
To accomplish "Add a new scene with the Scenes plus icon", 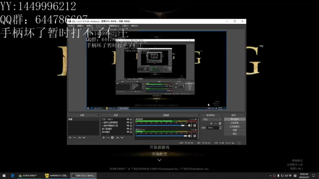I will click(x=70, y=138).
